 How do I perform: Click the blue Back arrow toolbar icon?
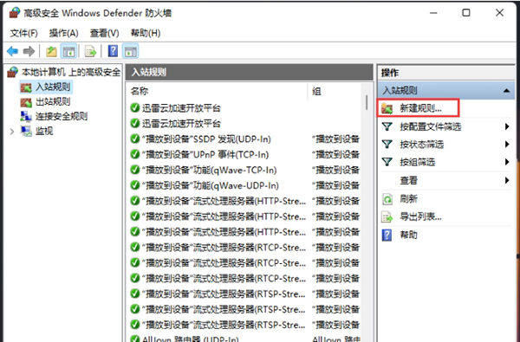(13, 51)
